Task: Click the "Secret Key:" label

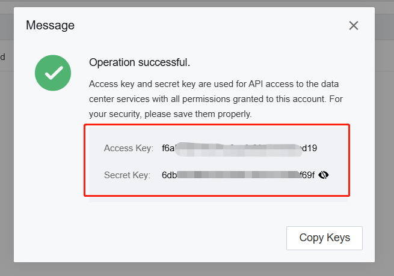Action: [127, 175]
